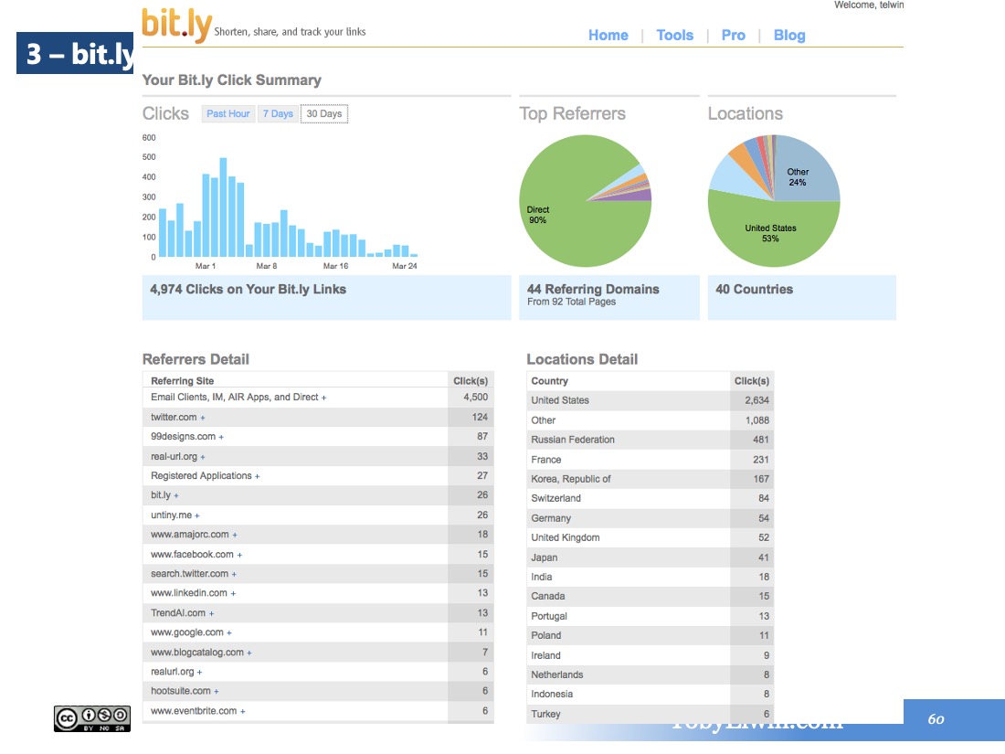Expand www.amajorc.com referrer details
This screenshot has height=754, width=1005.
235,535
